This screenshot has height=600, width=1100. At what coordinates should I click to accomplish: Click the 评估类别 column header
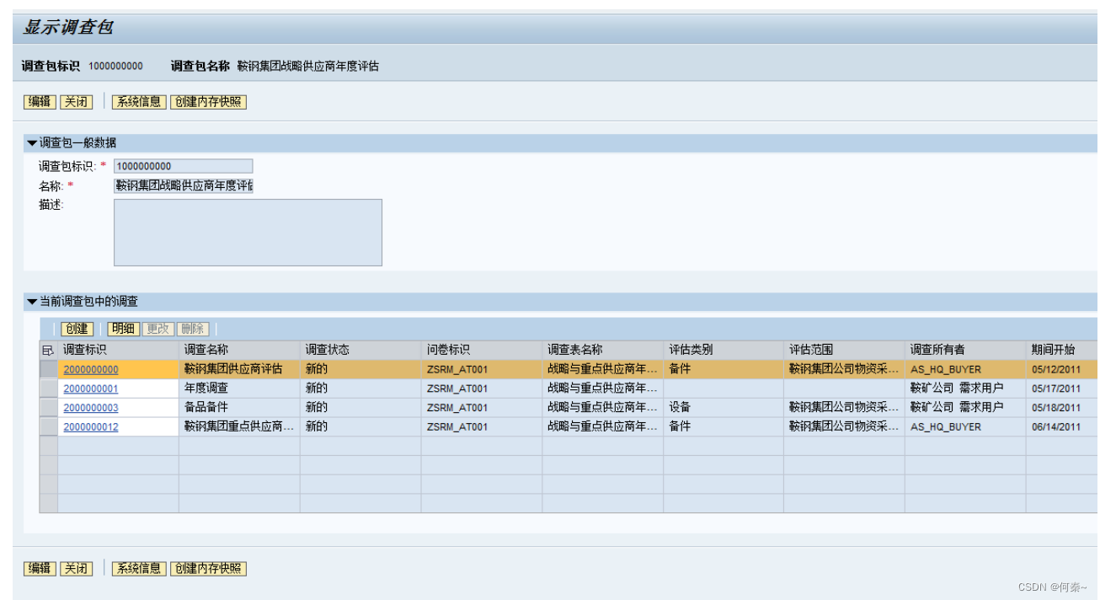click(x=724, y=350)
